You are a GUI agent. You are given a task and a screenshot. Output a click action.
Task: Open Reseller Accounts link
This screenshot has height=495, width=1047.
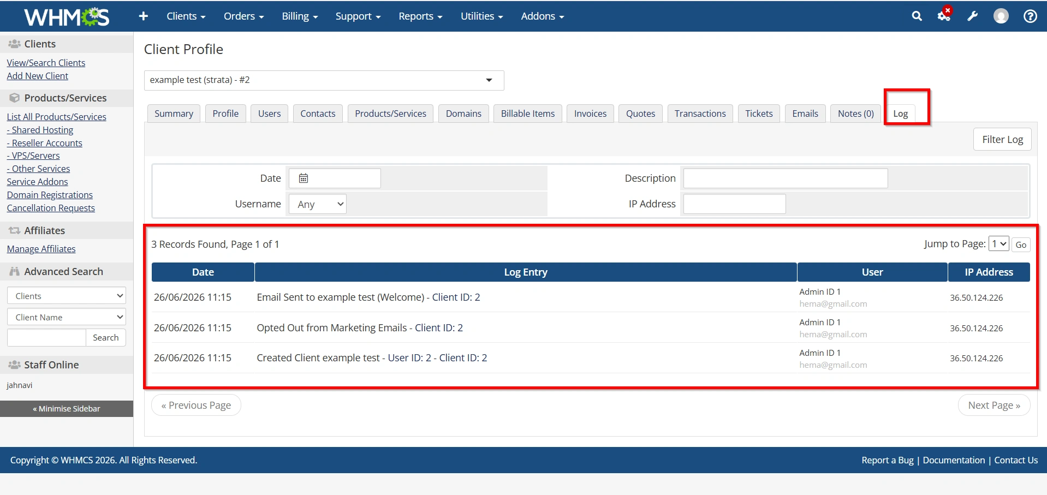(x=44, y=143)
